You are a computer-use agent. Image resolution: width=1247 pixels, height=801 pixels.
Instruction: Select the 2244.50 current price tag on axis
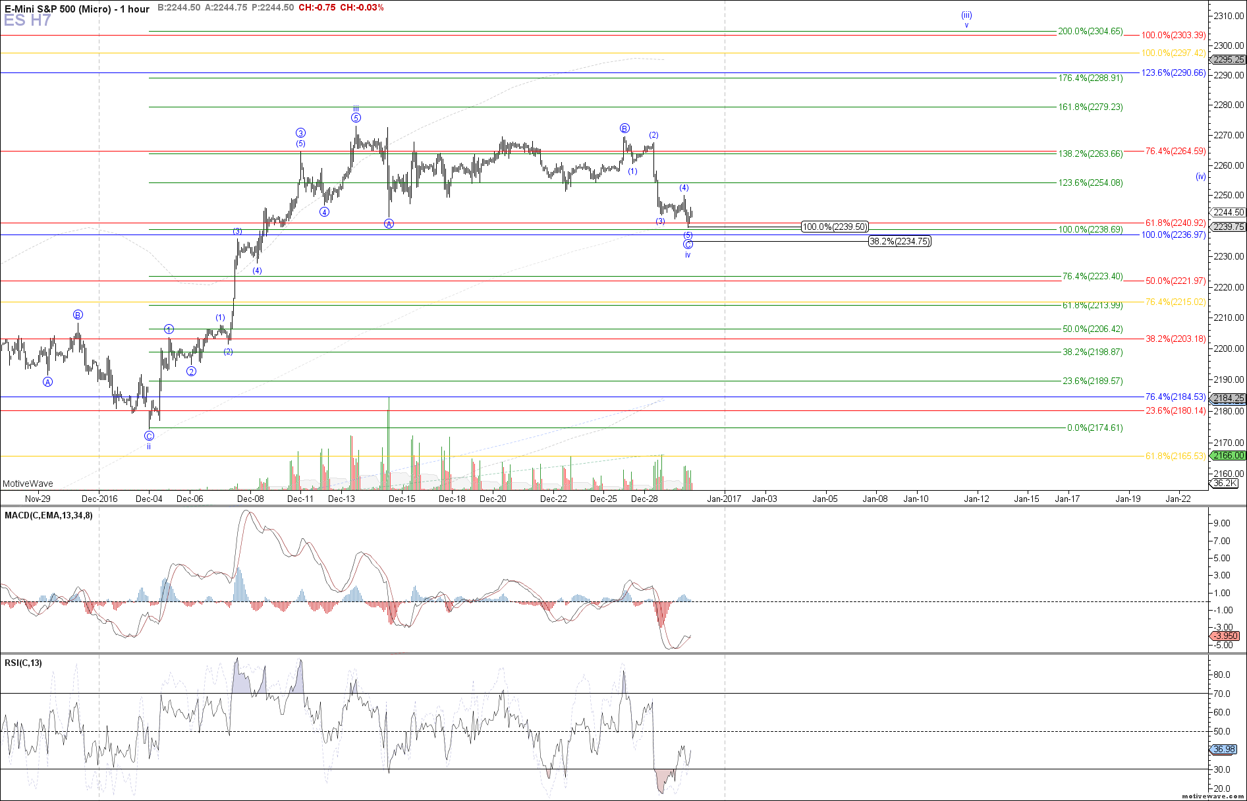(x=1229, y=212)
